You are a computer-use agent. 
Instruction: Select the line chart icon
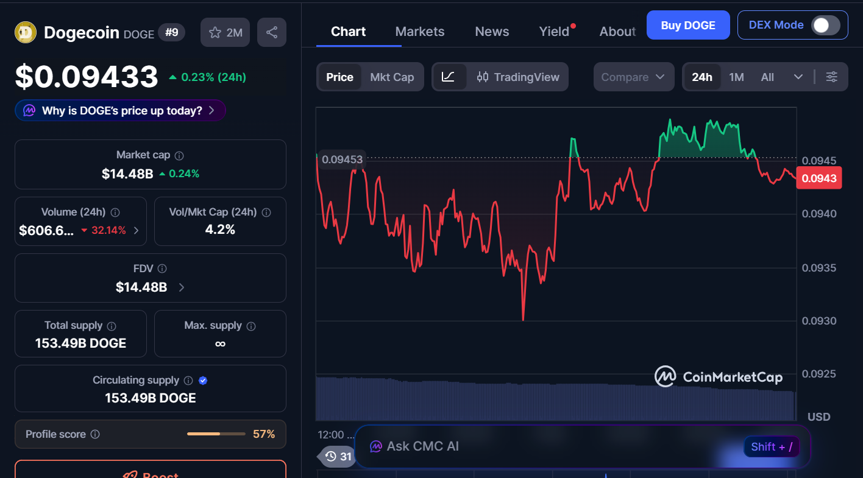[449, 77]
